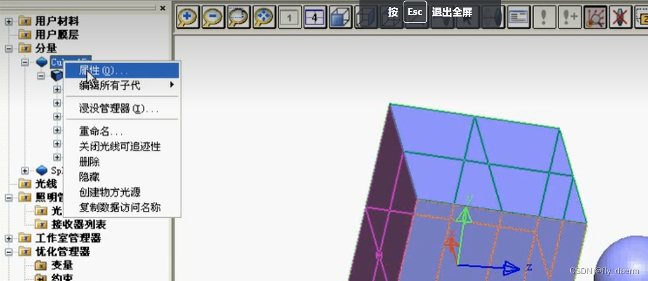The height and width of the screenshot is (281, 648).
Task: Select the 接收器列表 tree item
Action: point(78,224)
